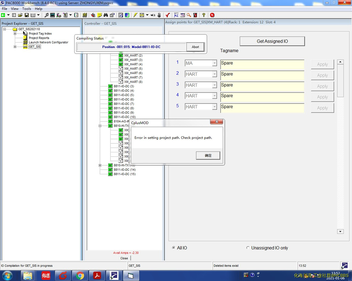Open the Help menu
This screenshot has width=352, height=281.
click(x=38, y=9)
